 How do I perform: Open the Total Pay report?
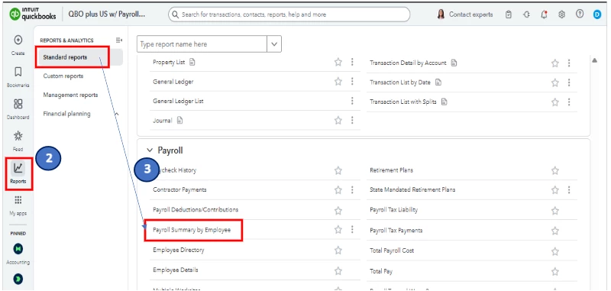(x=381, y=271)
